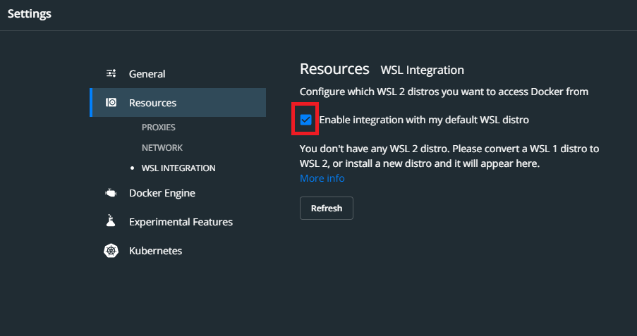Click the bullet beside WSL INTEGRATION

[132, 168]
